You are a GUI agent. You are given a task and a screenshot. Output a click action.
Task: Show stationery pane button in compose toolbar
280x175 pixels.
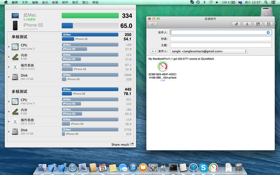click(268, 24)
